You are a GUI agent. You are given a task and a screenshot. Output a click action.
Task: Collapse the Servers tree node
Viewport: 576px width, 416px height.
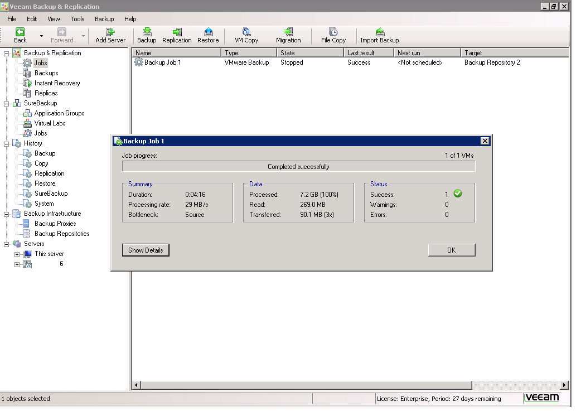(x=6, y=244)
